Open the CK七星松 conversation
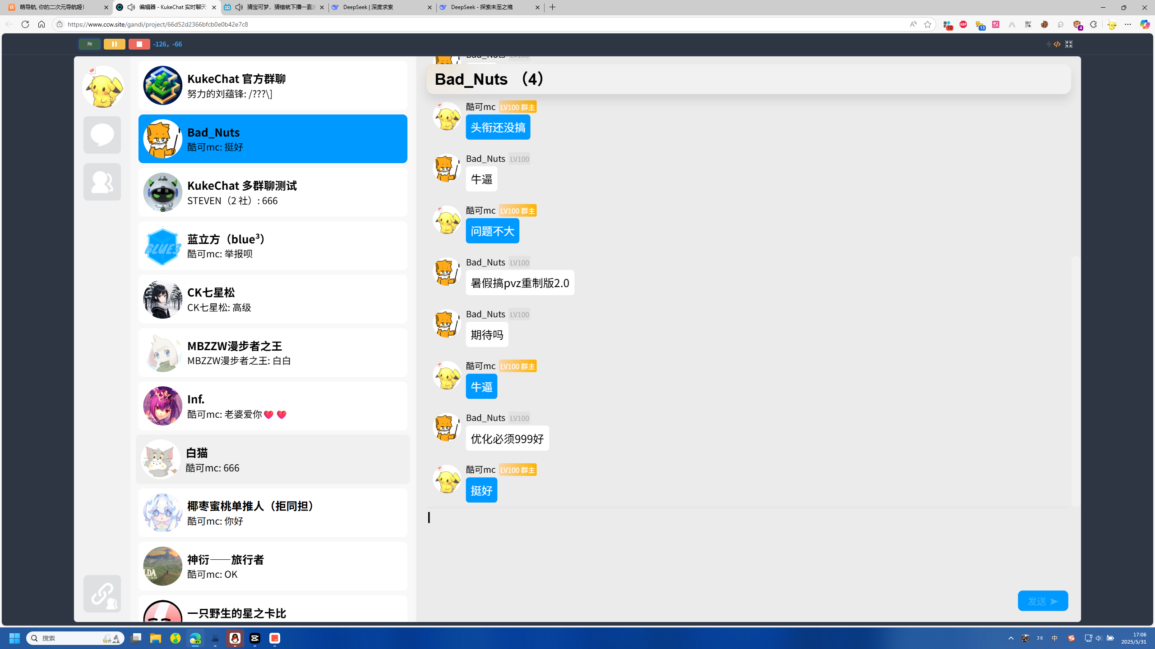This screenshot has width=1155, height=649. coord(273,299)
